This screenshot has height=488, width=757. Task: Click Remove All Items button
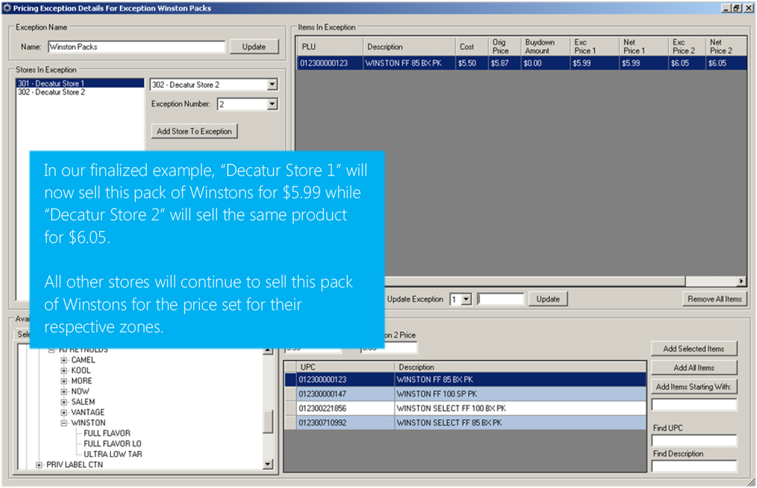[x=714, y=299]
